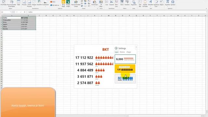The width and height of the screenshot is (208, 117).
Task: Open the Charts group dialog launcher
Action: pyautogui.click(x=97, y=8)
